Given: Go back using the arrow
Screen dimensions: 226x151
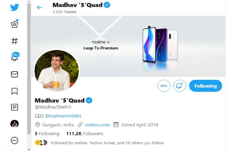Looking at the screenshot, I should 40,7.
